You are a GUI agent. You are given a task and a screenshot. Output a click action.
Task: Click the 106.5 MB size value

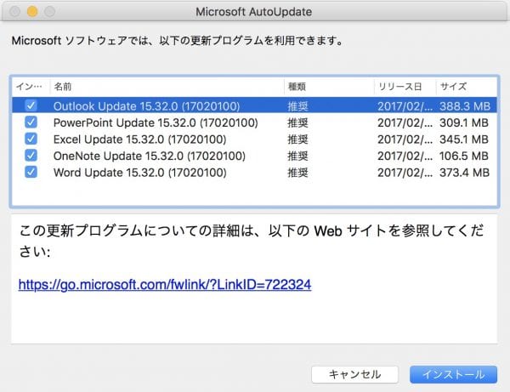pyautogui.click(x=464, y=156)
